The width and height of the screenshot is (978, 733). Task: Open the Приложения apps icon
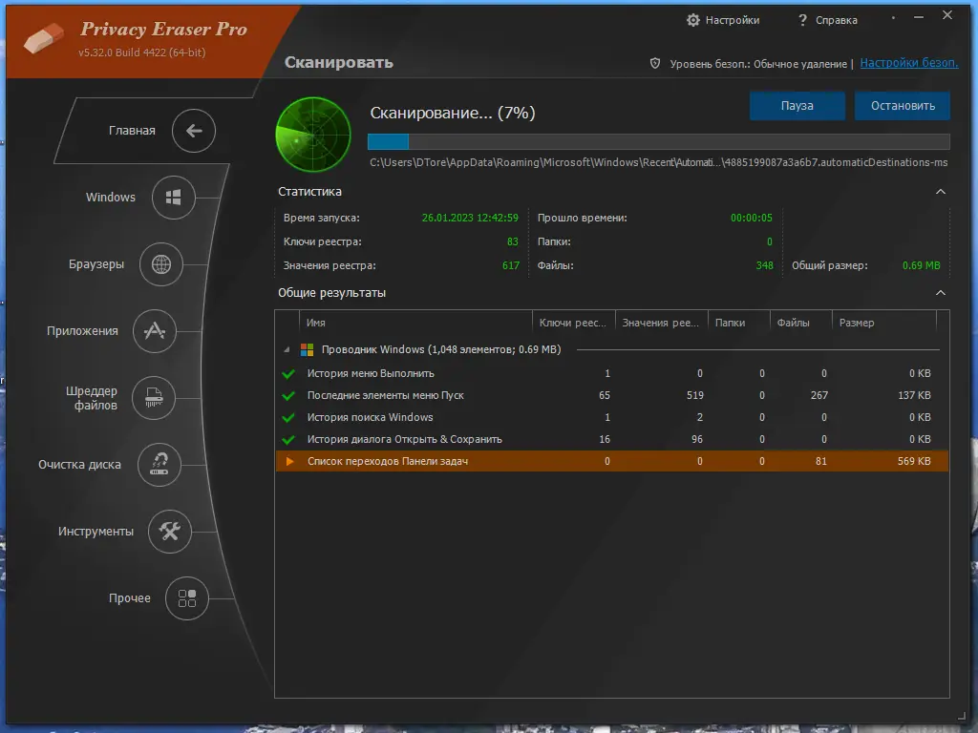155,331
